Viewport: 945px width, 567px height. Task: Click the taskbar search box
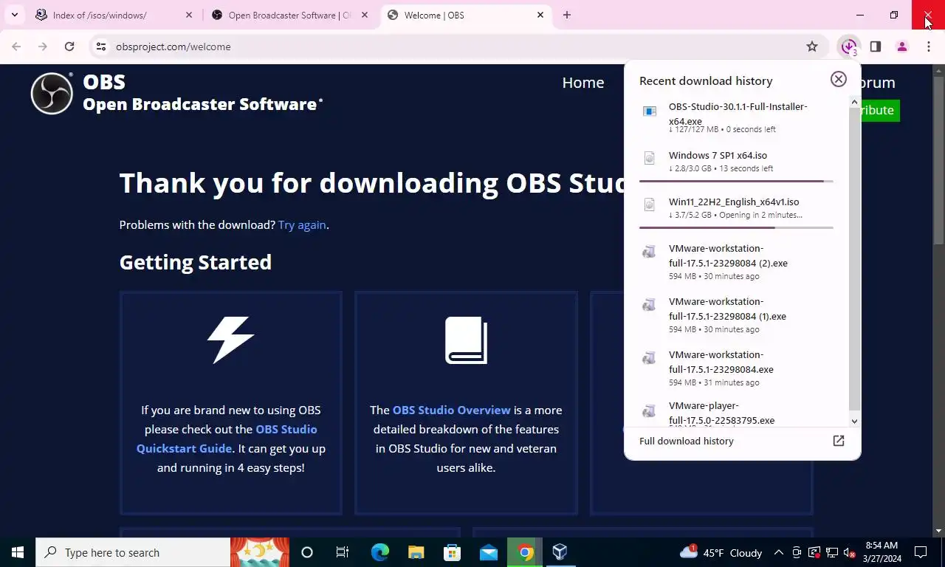(133, 552)
